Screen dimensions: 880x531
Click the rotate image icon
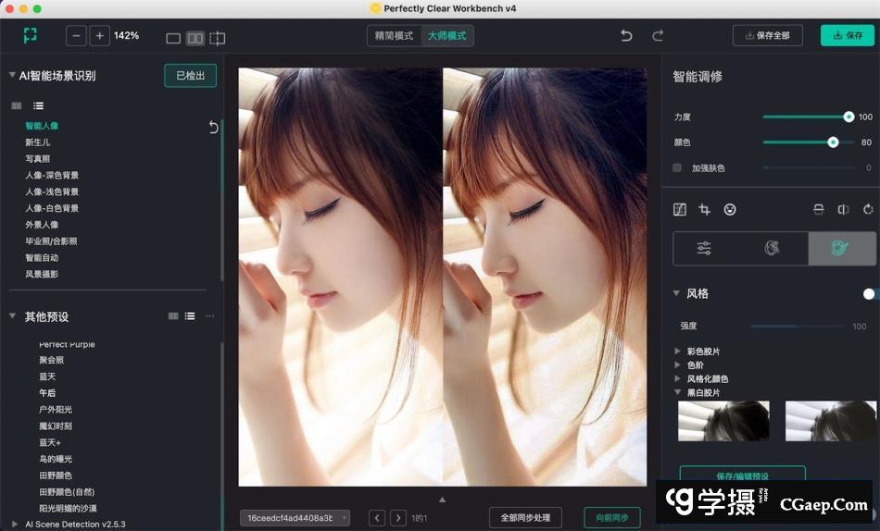(868, 210)
